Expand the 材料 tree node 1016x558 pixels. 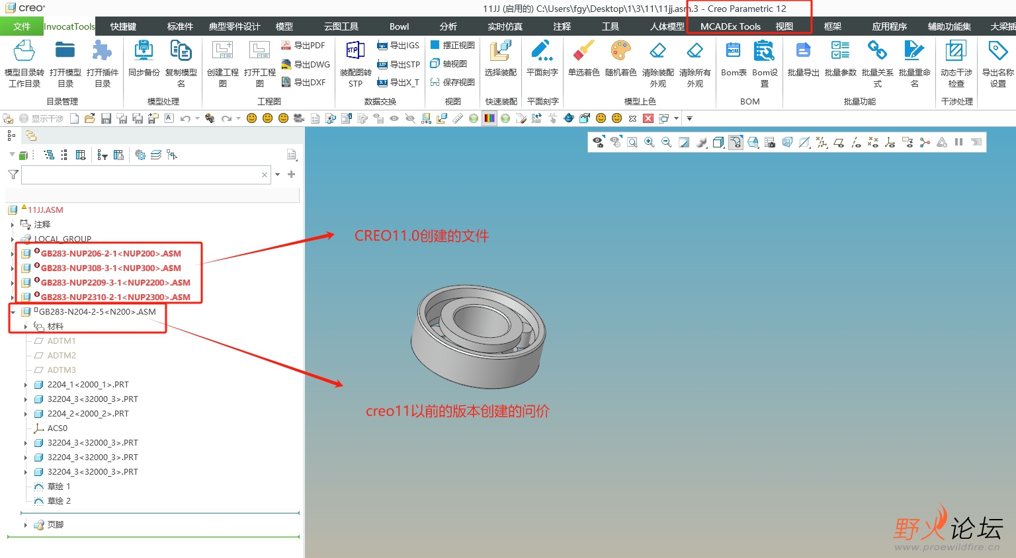26,327
